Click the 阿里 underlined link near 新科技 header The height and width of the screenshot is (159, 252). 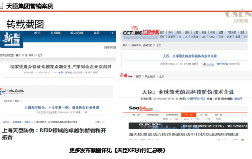click(x=110, y=48)
